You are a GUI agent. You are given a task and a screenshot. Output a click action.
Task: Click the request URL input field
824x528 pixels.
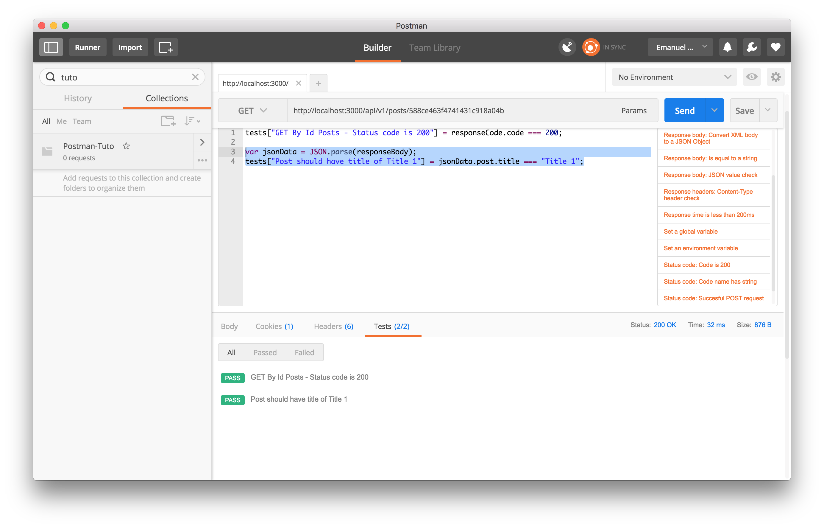pos(449,111)
